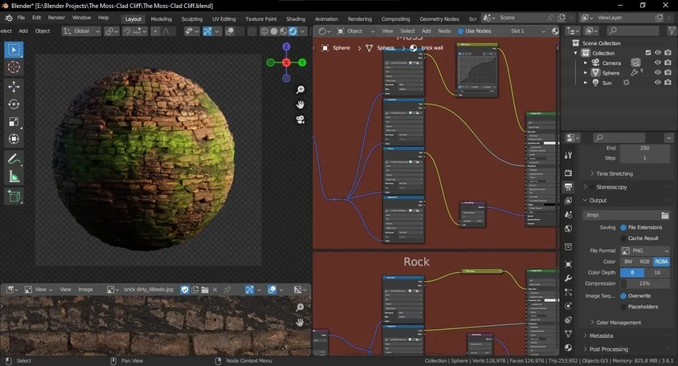Switch to the Geometry Nodes workspace tab
The image size is (678, 366).
439,19
